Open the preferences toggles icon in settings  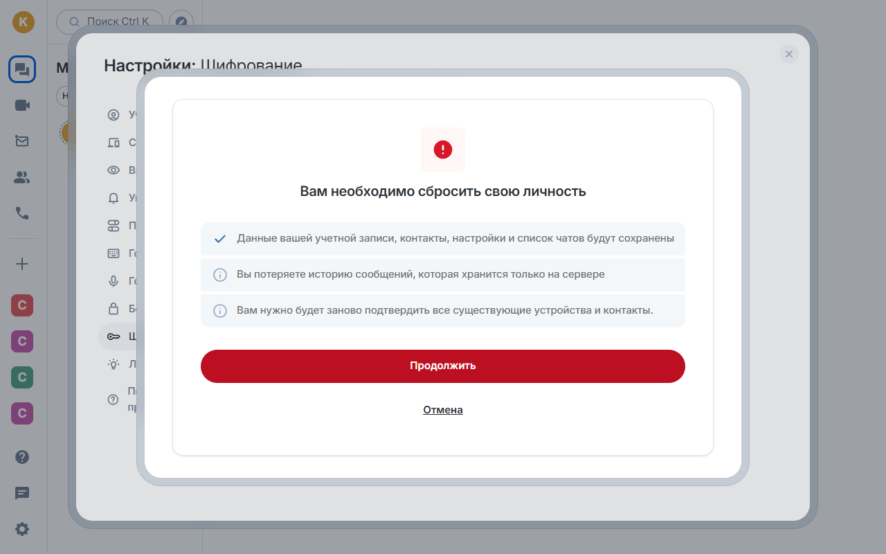pyautogui.click(x=114, y=226)
